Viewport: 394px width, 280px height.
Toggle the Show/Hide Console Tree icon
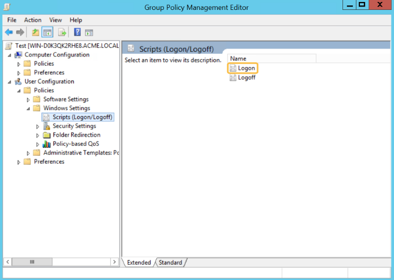(48, 32)
